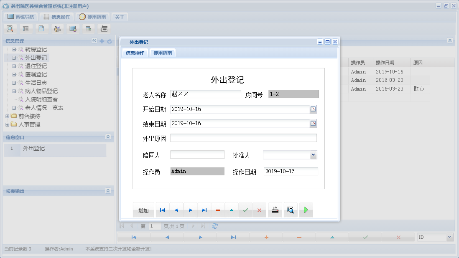Delete current record with the red minus icon
Viewport: 459px width, 258px height.
(x=217, y=210)
